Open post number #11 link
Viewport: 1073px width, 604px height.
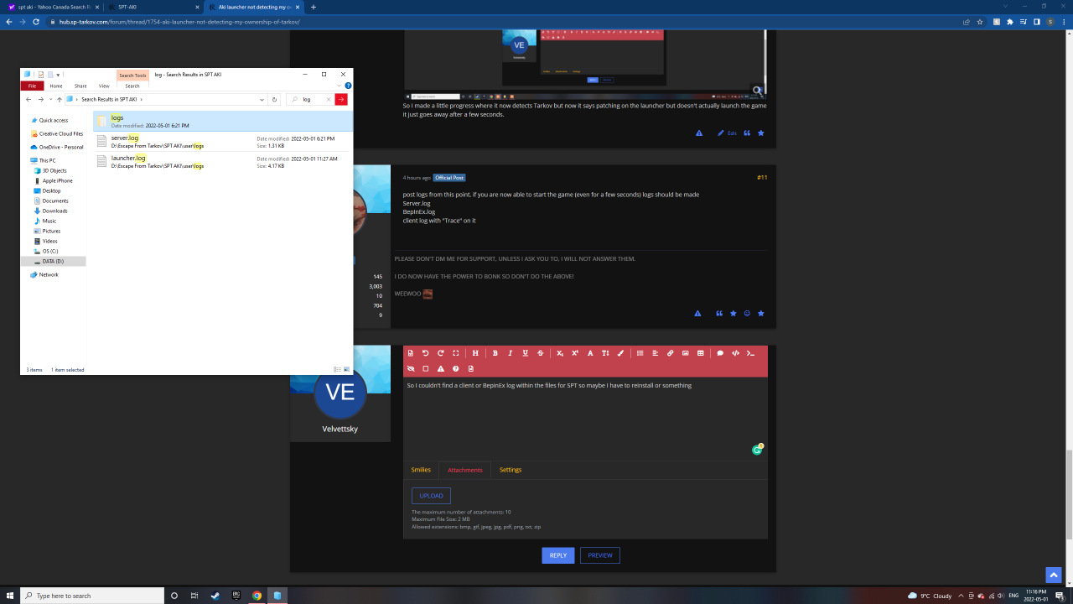click(762, 178)
